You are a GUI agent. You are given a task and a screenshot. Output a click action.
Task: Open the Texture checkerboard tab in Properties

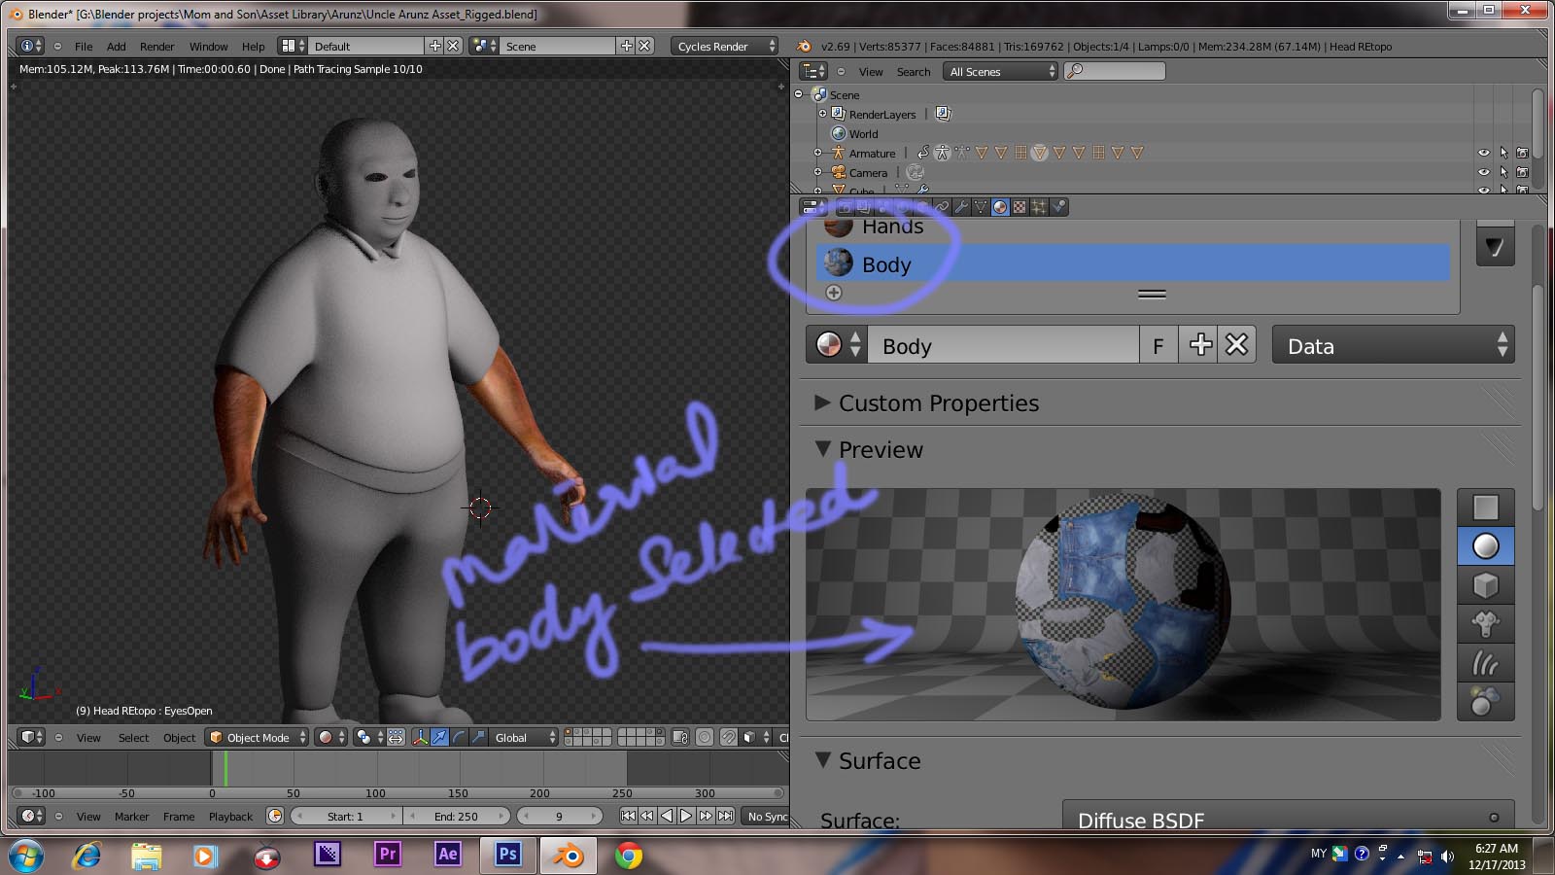point(1019,206)
